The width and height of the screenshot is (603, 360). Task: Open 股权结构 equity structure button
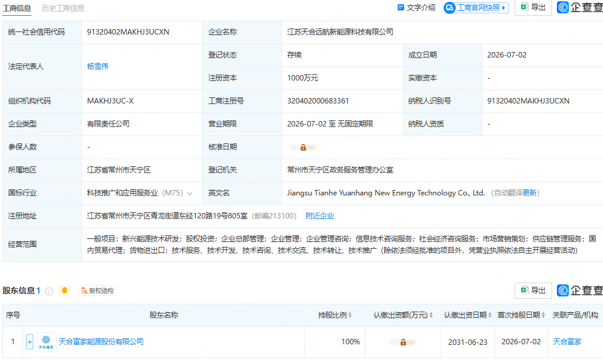(x=98, y=291)
